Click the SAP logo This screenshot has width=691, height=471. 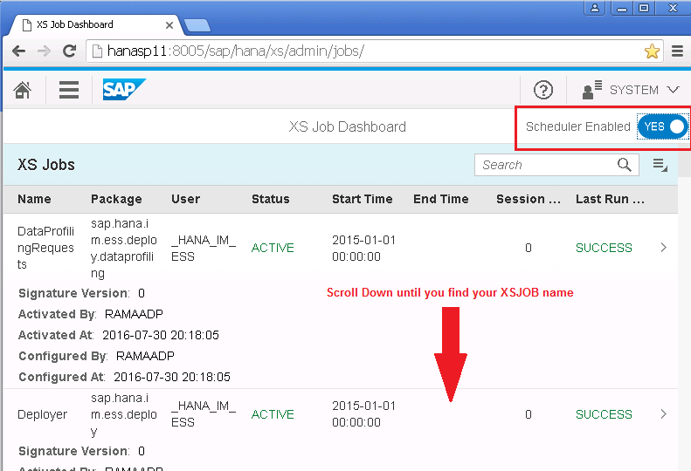coord(124,89)
